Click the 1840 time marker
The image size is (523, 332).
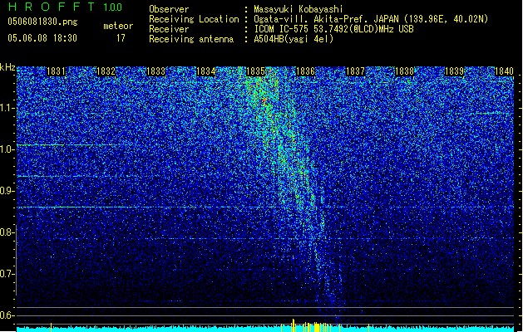pyautogui.click(x=504, y=71)
